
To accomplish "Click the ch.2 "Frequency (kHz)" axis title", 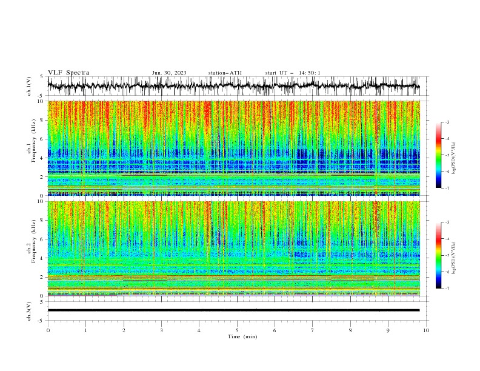I will pyautogui.click(x=34, y=241).
